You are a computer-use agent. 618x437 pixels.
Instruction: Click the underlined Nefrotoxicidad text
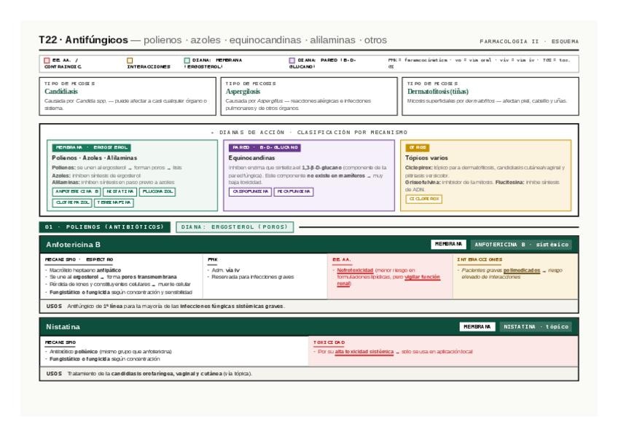click(355, 270)
